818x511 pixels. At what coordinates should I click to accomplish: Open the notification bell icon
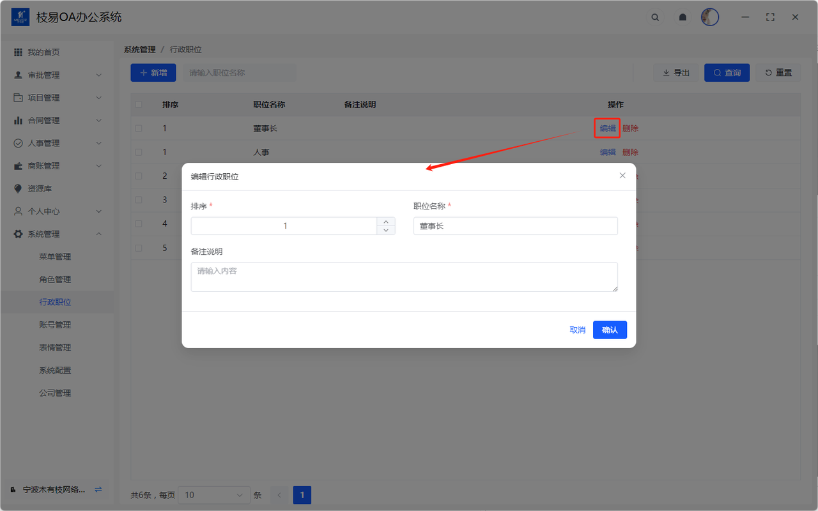(x=683, y=17)
